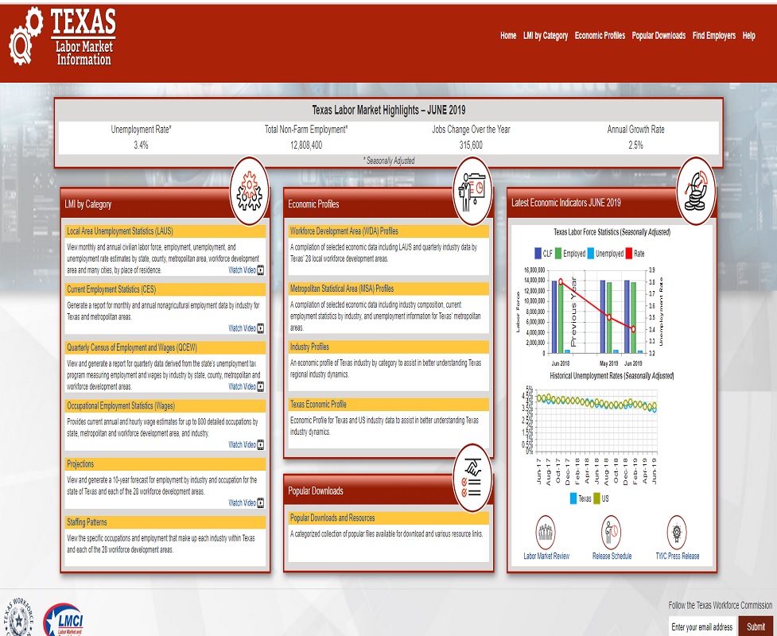Toggle the Unemployed legend color swatch
This screenshot has width=777, height=636.
(591, 254)
